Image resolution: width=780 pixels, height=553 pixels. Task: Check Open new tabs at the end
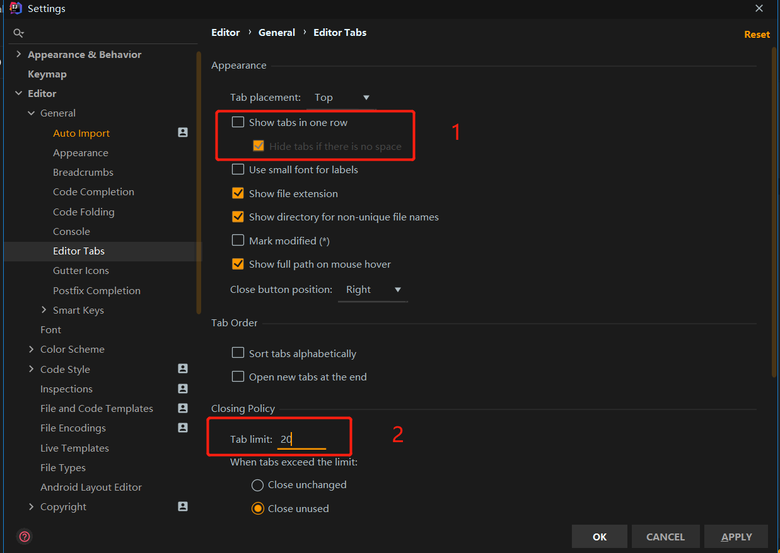(238, 377)
